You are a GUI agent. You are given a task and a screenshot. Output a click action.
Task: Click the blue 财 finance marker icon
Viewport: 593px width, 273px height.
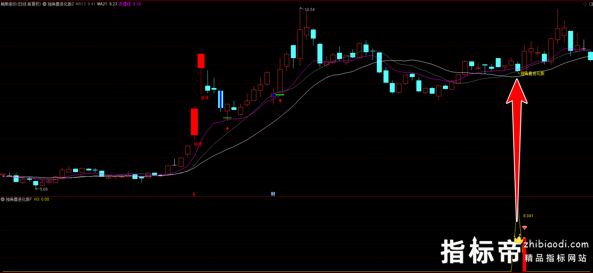(x=273, y=194)
